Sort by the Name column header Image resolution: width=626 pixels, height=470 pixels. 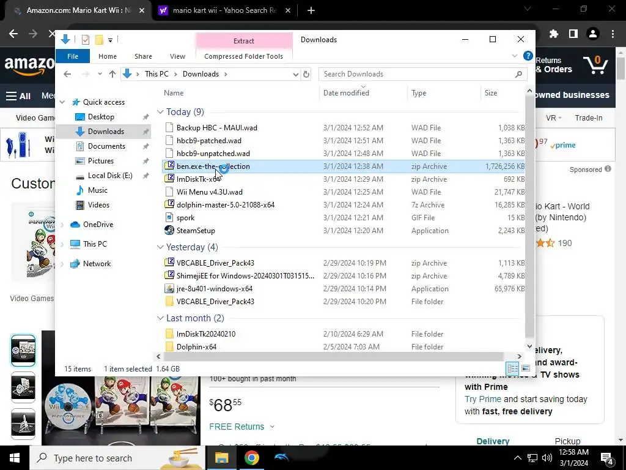click(x=174, y=93)
